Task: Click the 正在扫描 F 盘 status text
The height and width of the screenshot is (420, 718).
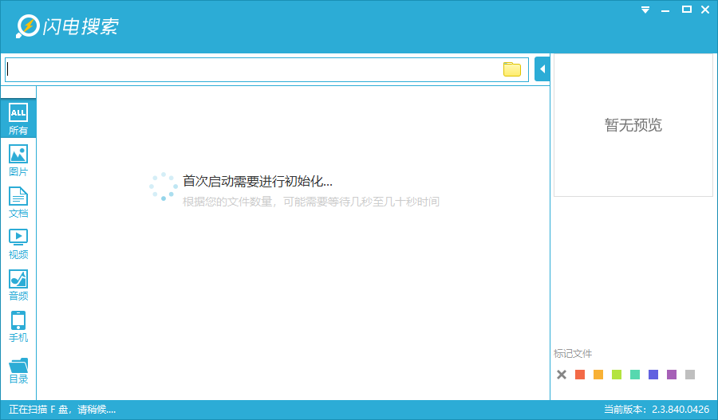Action: [x=62, y=410]
